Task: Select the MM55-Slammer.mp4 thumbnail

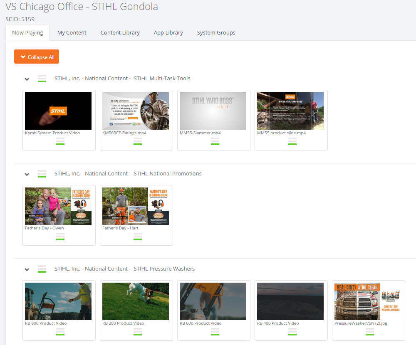Action: click(213, 111)
